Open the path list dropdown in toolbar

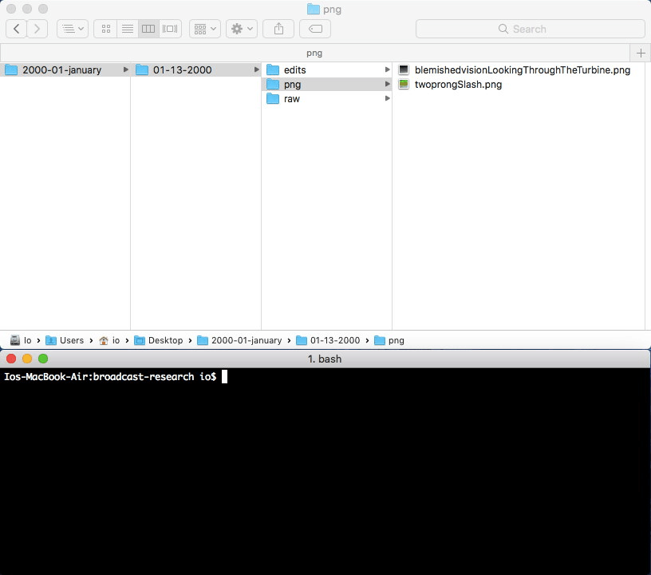pos(73,29)
